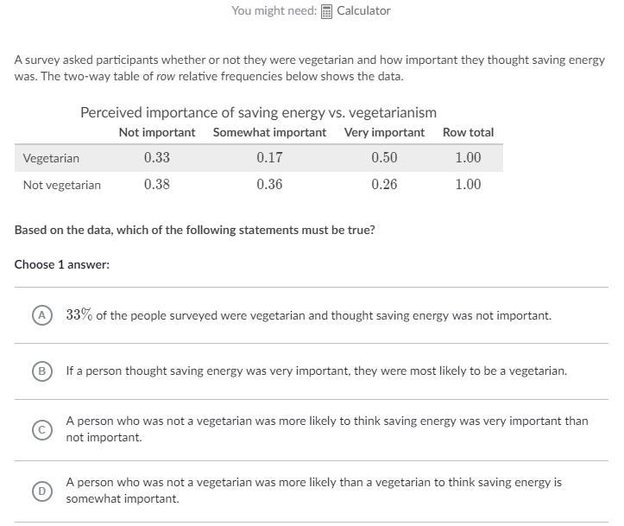This screenshot has width=624, height=526.
Task: Click the table title 'Perceived importance of saving energy'
Action: (258, 112)
